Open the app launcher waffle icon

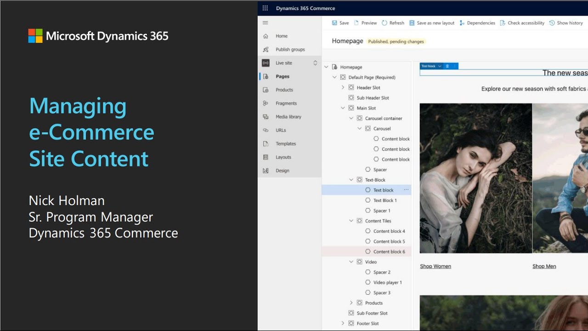(x=265, y=8)
